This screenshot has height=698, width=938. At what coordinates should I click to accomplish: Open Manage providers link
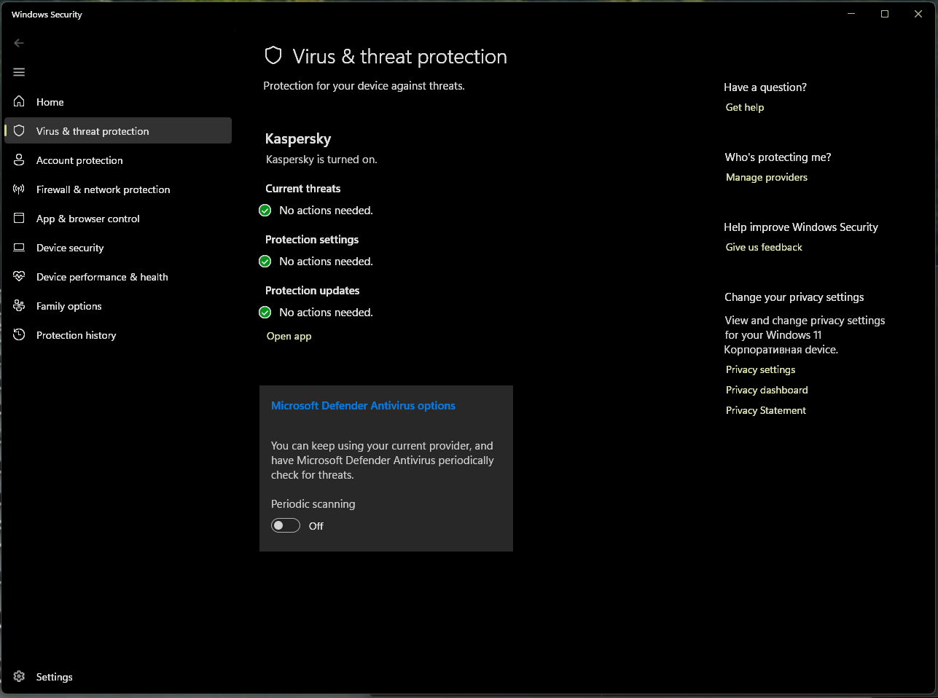(767, 177)
